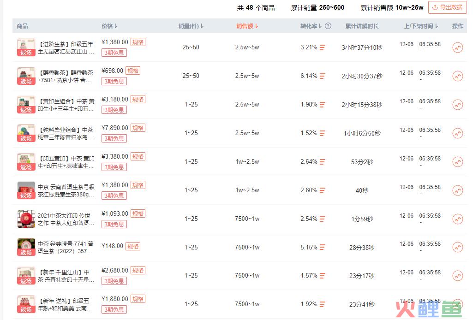Open trend chart for 红标班章生茶380g product row

458,190
